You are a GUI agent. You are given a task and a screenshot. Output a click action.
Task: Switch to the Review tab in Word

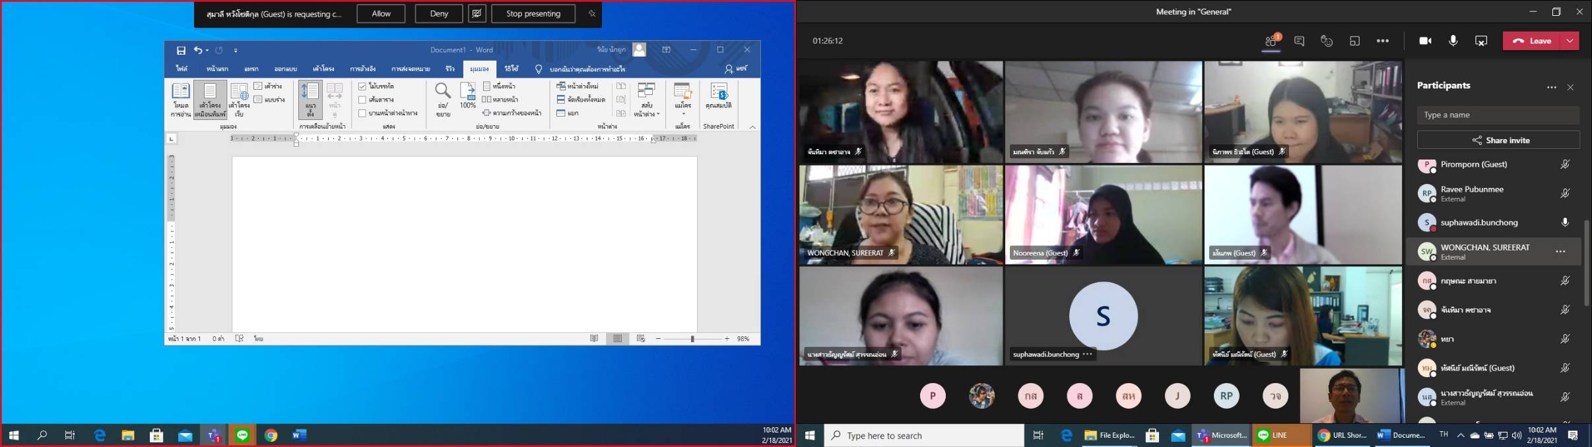[x=449, y=69]
